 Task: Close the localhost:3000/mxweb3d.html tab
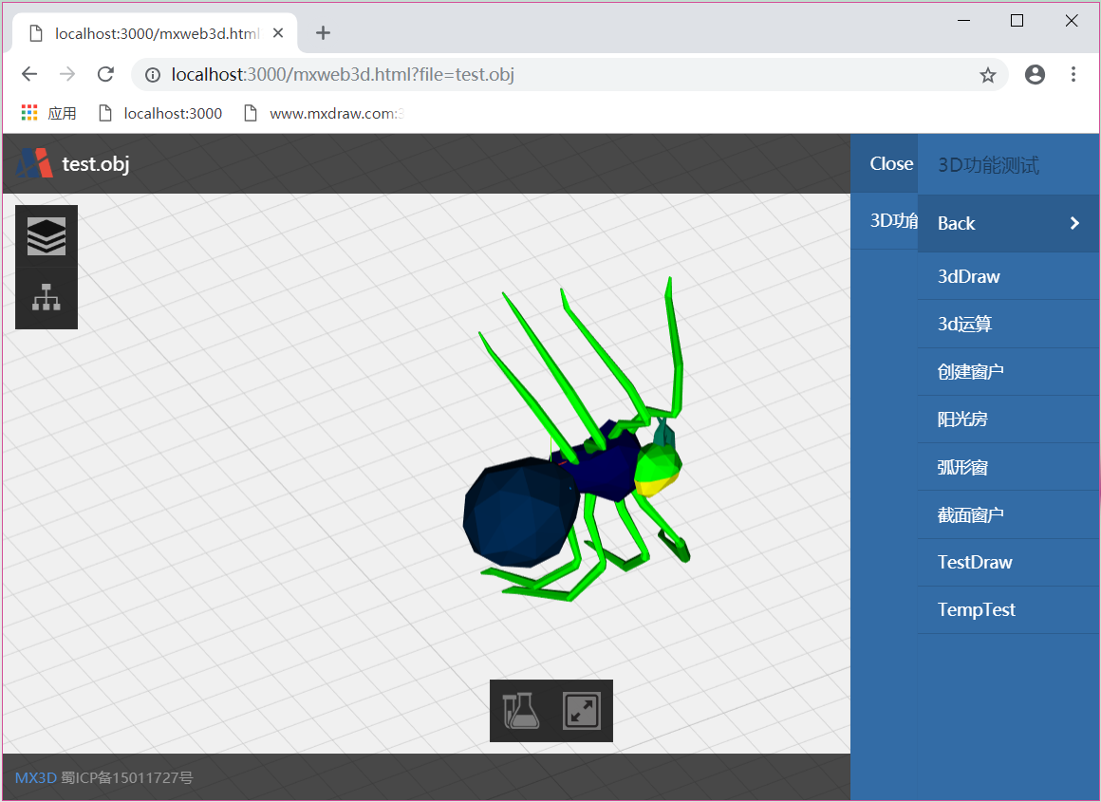278,33
